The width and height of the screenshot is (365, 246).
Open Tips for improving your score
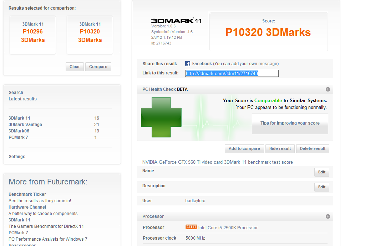point(290,123)
